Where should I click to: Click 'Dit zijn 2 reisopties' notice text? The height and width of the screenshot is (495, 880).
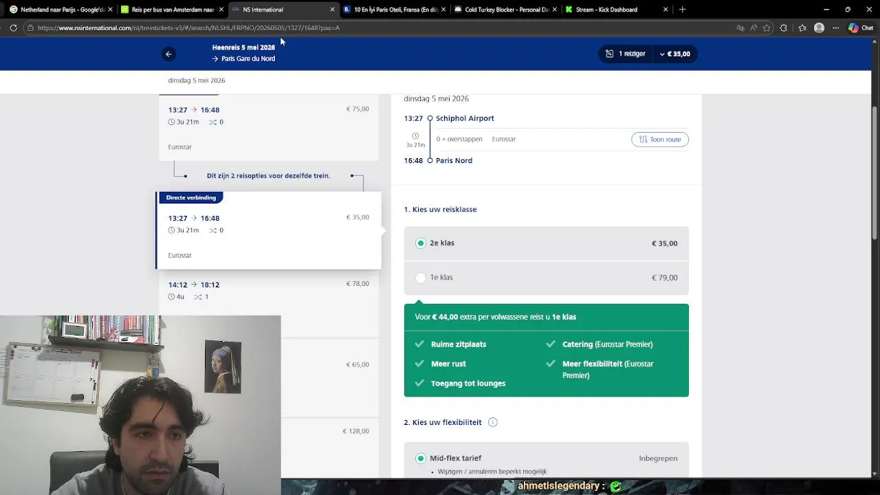coord(268,175)
